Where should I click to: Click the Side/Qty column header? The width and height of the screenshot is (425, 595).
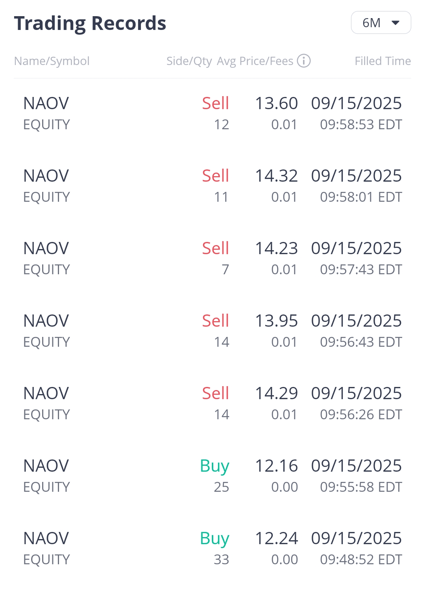click(x=189, y=61)
